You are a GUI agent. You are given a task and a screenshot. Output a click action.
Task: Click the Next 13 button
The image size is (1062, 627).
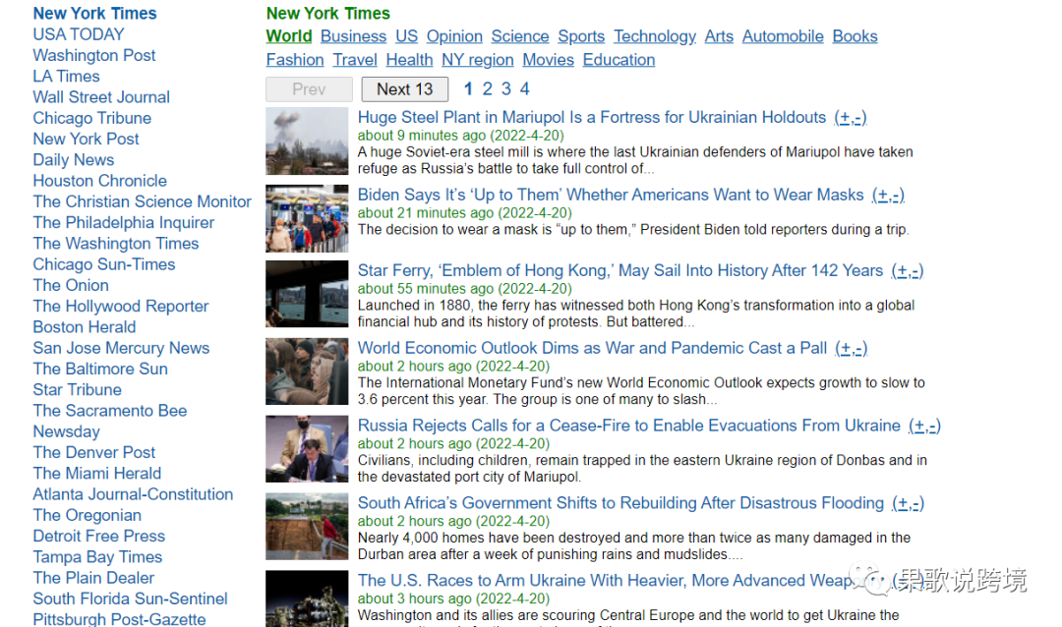[x=404, y=89]
